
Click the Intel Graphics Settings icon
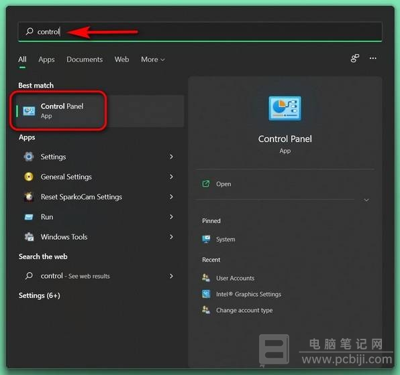[206, 294]
